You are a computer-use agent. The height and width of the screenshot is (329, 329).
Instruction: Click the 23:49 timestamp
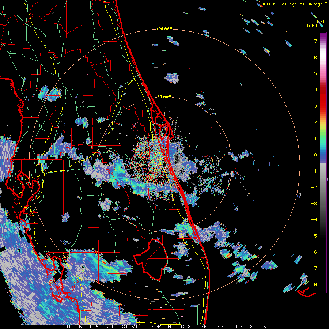pyautogui.click(x=258, y=326)
